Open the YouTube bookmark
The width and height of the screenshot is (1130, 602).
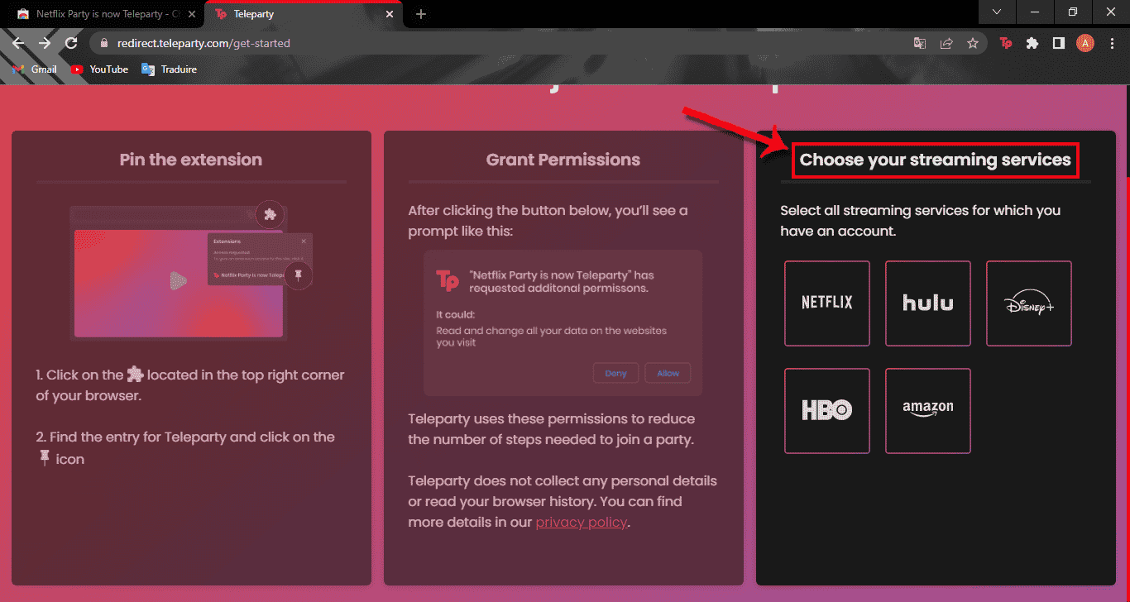tap(99, 69)
